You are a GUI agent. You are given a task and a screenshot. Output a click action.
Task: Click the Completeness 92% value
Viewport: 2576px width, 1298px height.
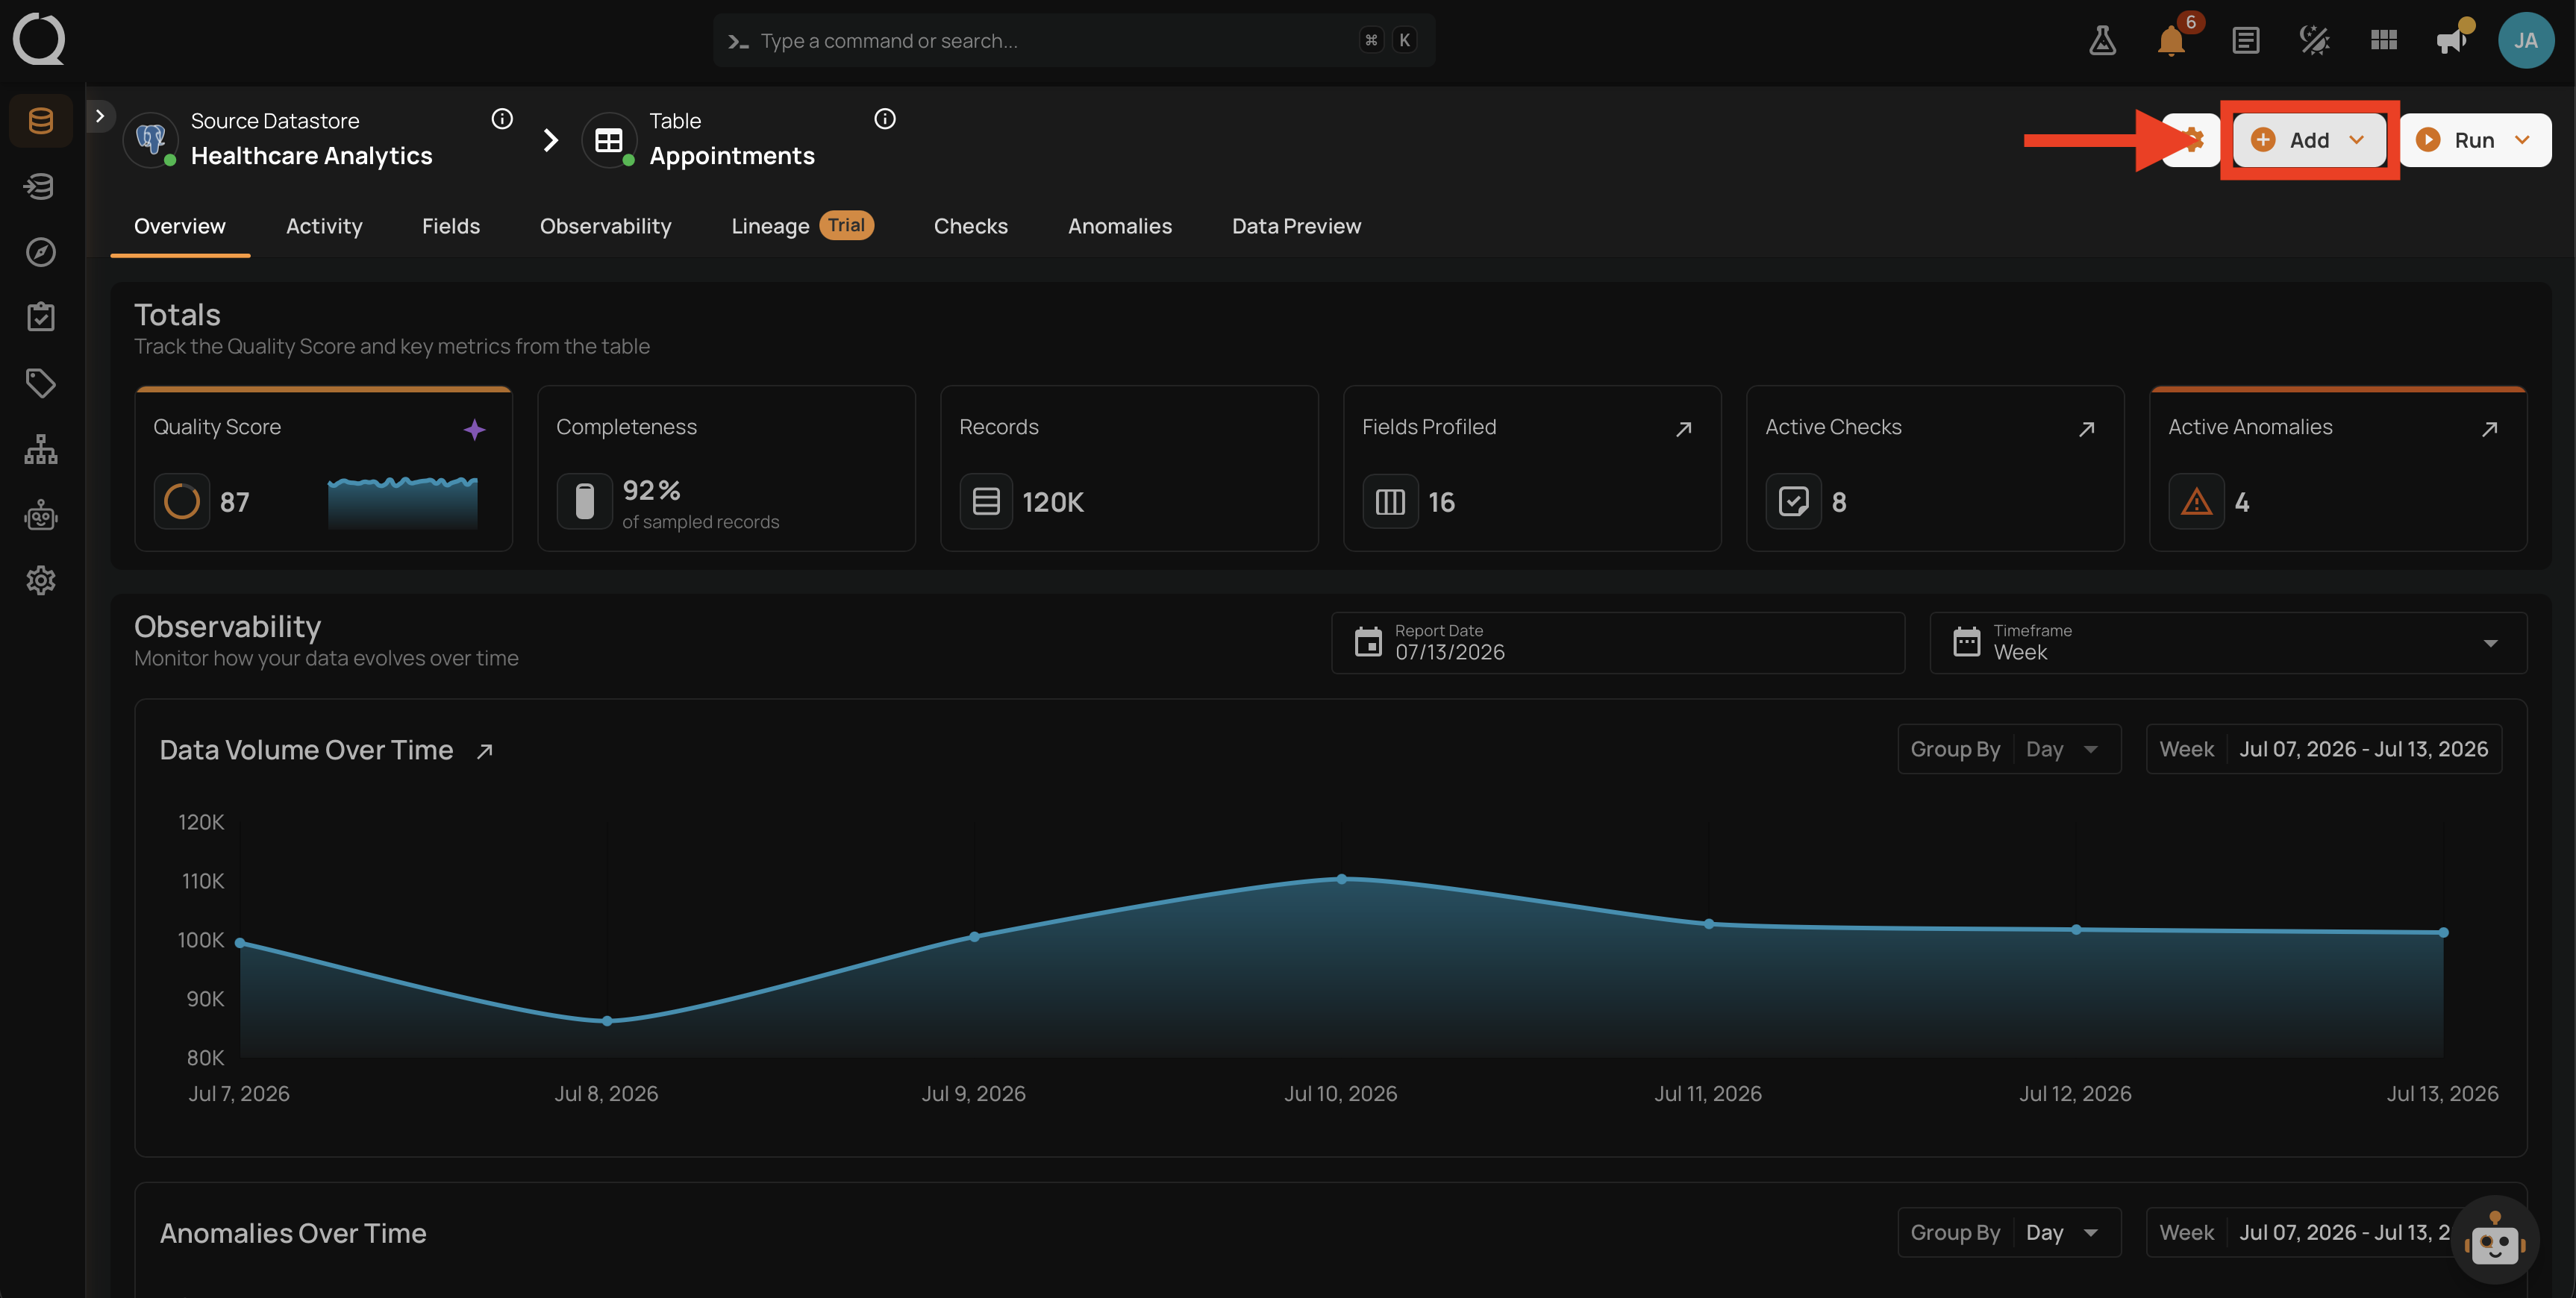pos(651,490)
